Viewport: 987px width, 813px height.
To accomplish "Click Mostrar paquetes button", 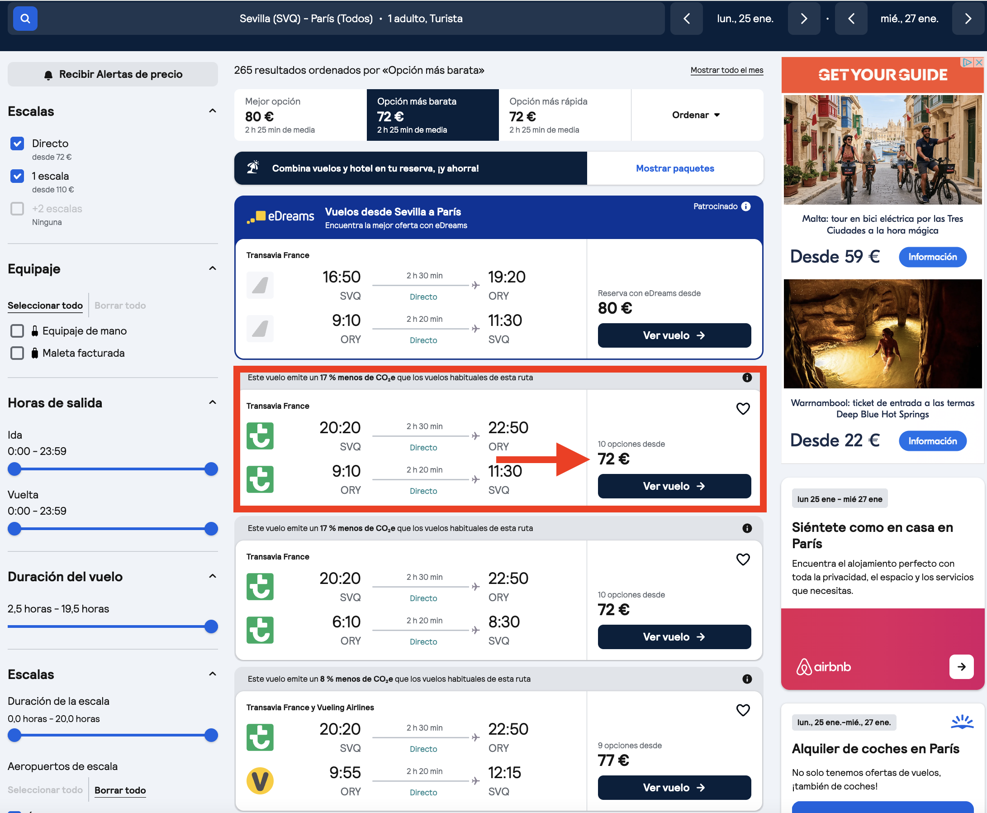I will (675, 168).
